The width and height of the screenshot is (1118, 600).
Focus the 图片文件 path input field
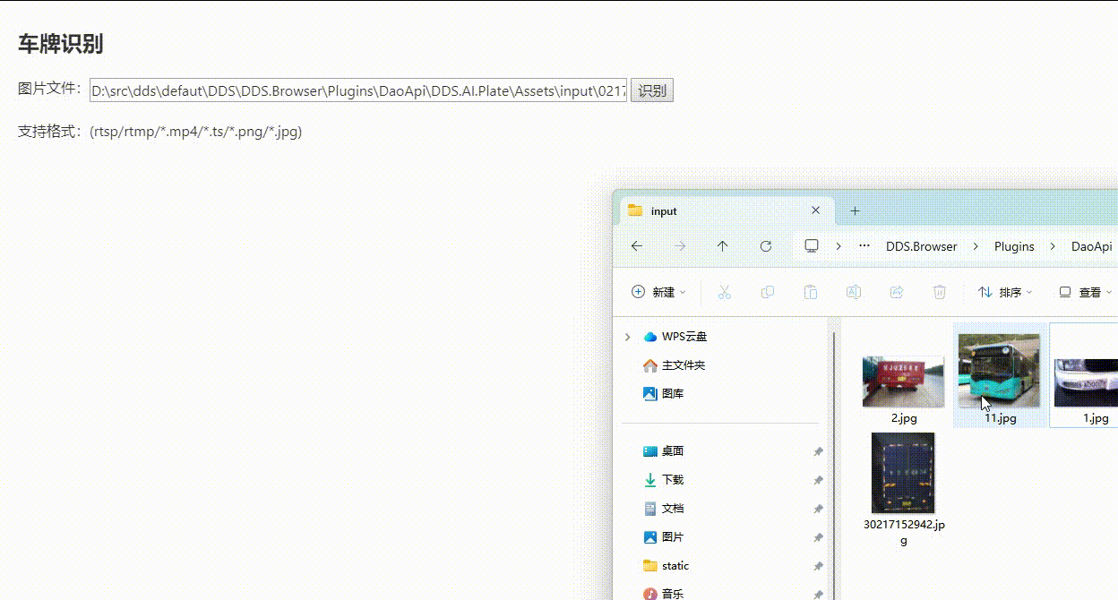click(x=358, y=90)
